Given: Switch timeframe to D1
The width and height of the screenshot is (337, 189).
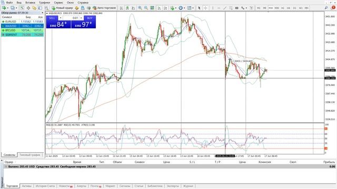Looking at the screenshot, I should pyautogui.click(x=295, y=8).
